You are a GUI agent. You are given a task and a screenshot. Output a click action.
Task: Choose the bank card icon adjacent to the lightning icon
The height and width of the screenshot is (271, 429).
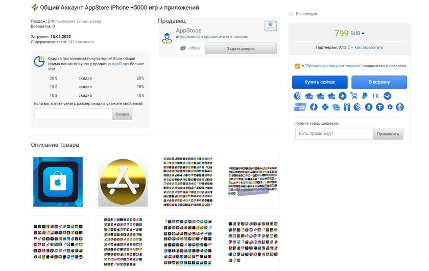pos(331,96)
